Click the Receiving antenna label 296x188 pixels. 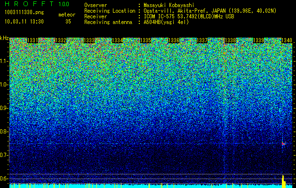point(108,22)
